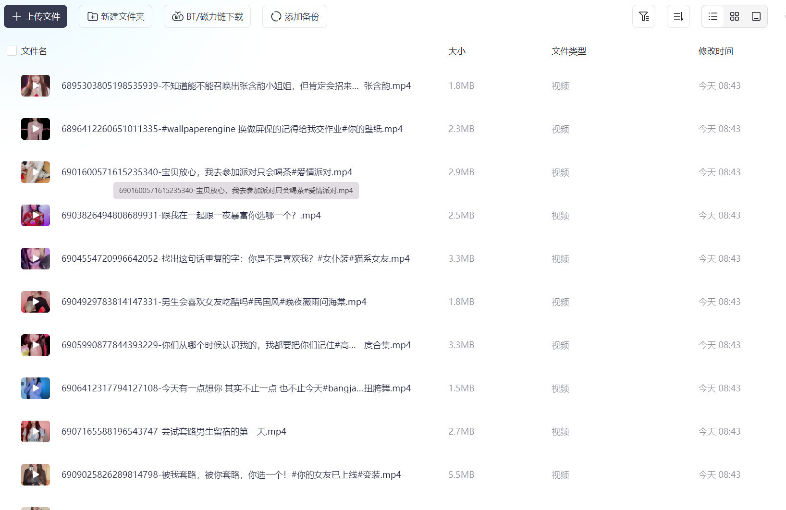Viewport: 786px width, 510px height.
Task: Click the 5.5MB size cell
Action: [461, 474]
